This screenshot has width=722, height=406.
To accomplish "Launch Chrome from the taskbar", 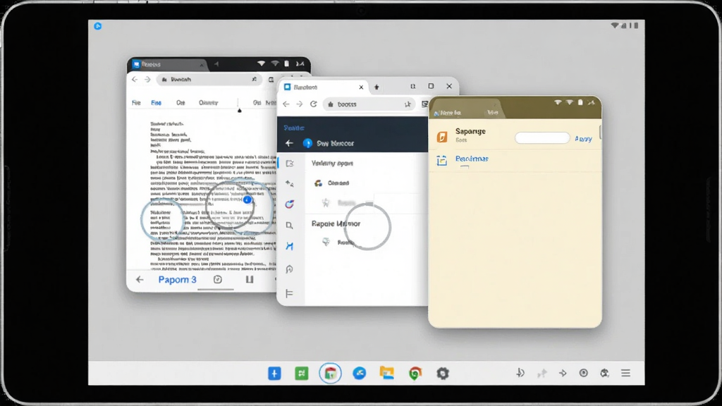I will [415, 374].
